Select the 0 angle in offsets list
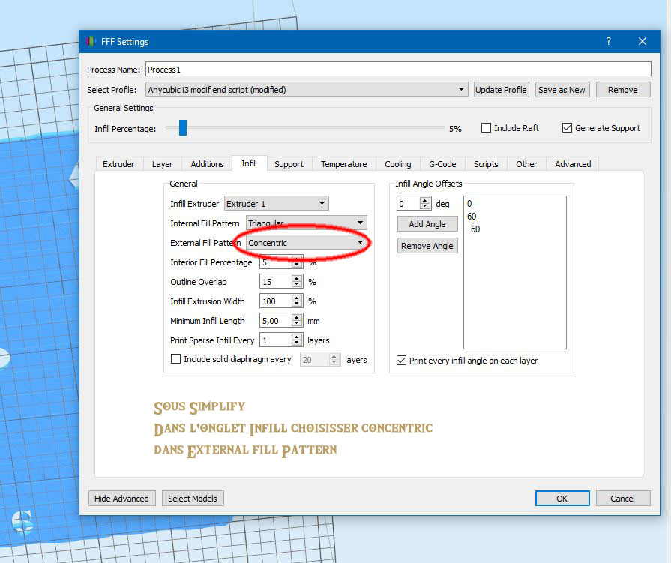The height and width of the screenshot is (563, 671). point(515,204)
